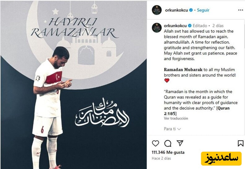The height and width of the screenshot is (169, 245).
Task: Save post with bookmark icon
Action: [240, 143]
